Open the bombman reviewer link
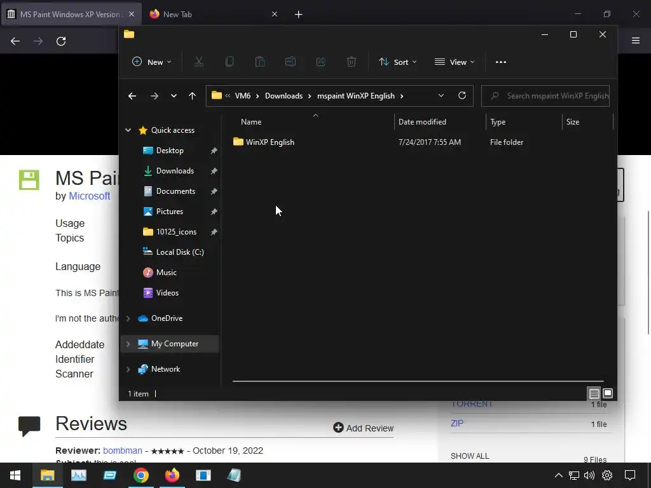Viewport: 651px width, 488px height. coord(123,451)
